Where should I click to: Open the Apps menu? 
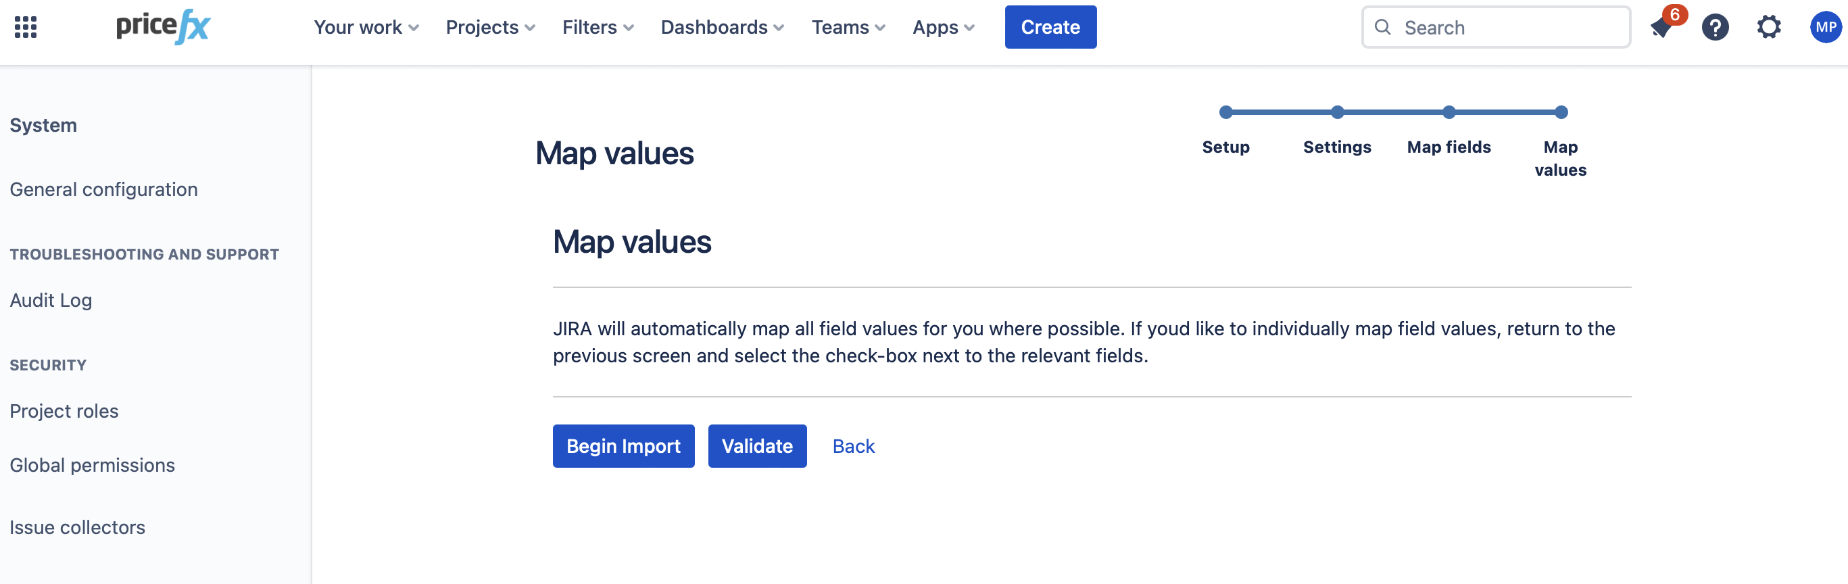coord(943,27)
